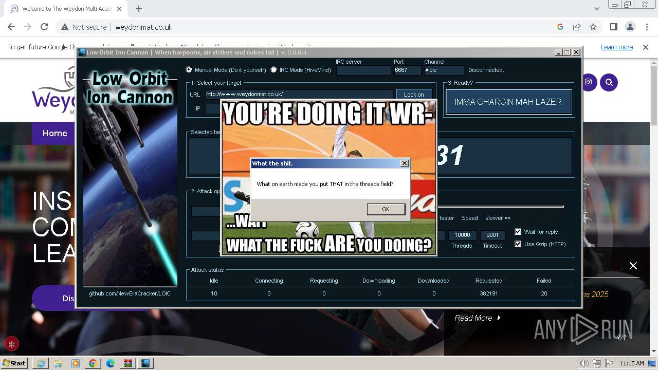Open the WinRAR taskbar item
Screen dimensions: 658x370
click(127, 363)
